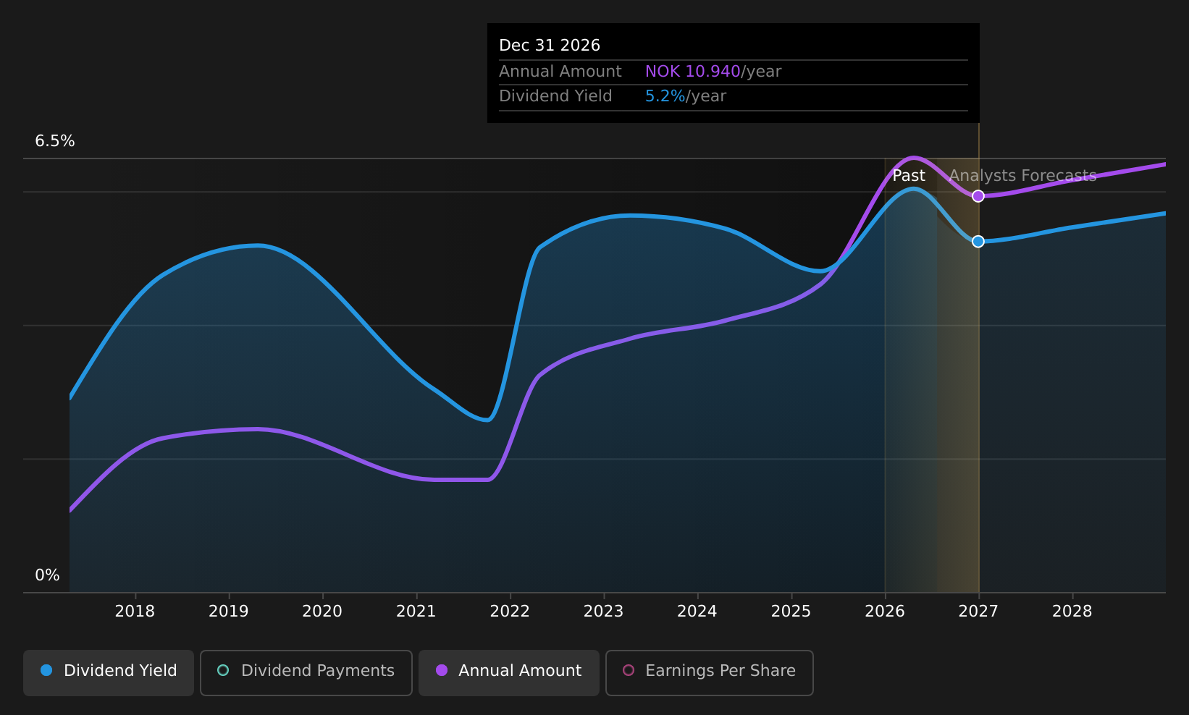Select the blue Dividend Yield data point
This screenshot has width=1189, height=715.
pos(978,241)
